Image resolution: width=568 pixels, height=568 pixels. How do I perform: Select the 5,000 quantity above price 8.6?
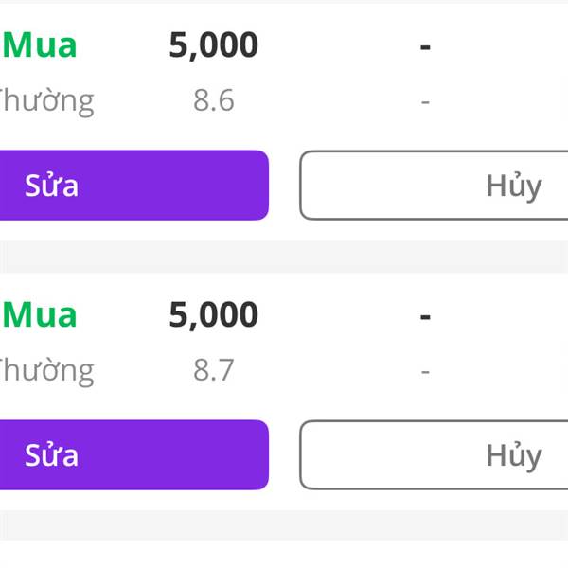(213, 45)
